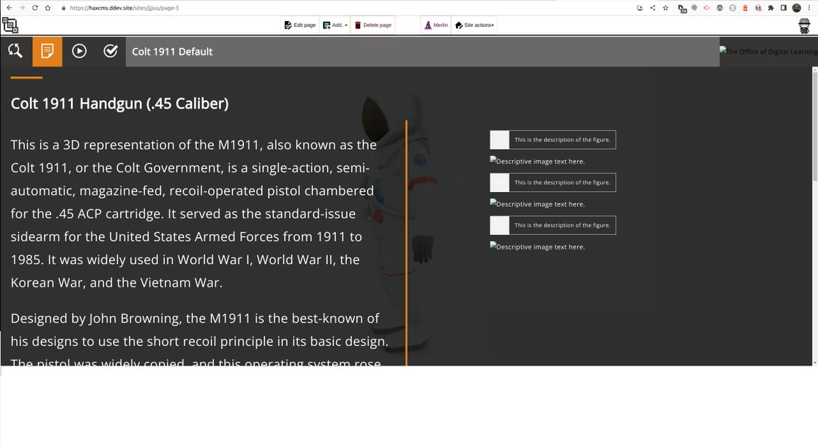The image size is (818, 446).
Task: Click the Colt 1911 Default title bar
Action: point(423,51)
